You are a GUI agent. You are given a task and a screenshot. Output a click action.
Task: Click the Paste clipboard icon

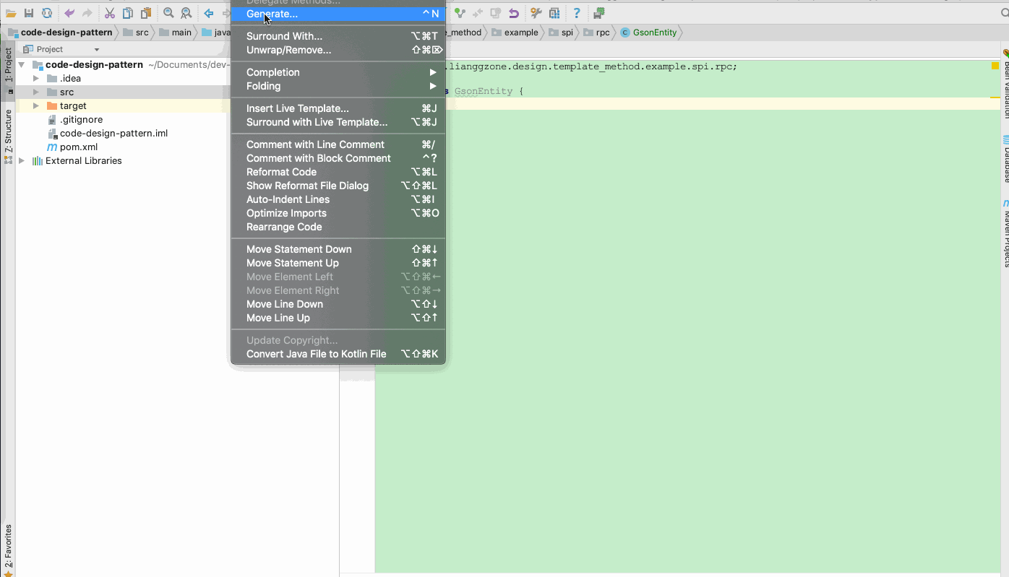click(146, 13)
